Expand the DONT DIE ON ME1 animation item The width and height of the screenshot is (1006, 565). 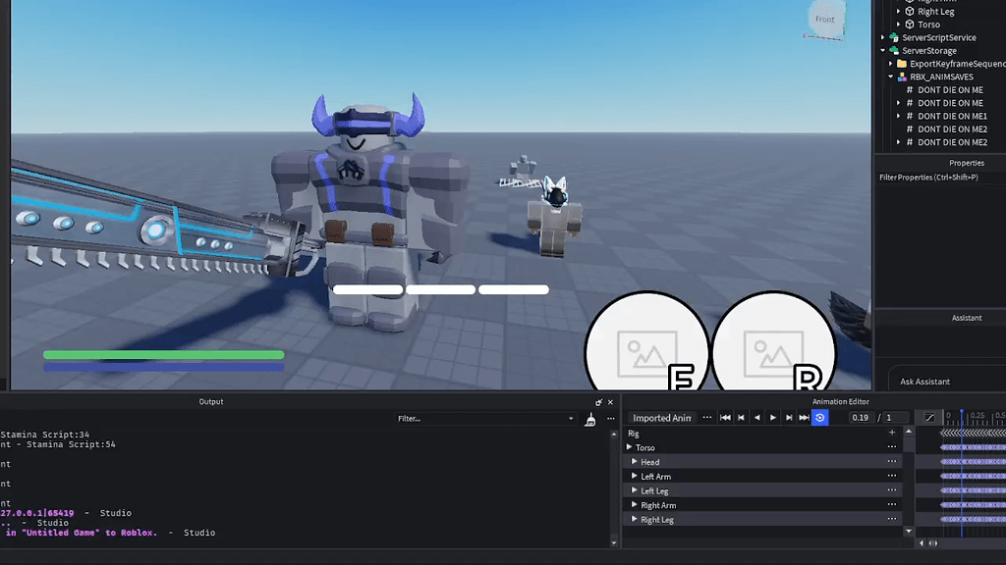click(x=898, y=116)
